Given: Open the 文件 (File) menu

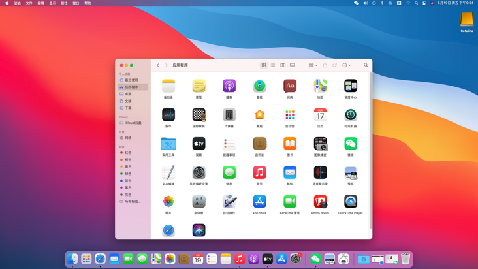Looking at the screenshot, I should tap(29, 3).
